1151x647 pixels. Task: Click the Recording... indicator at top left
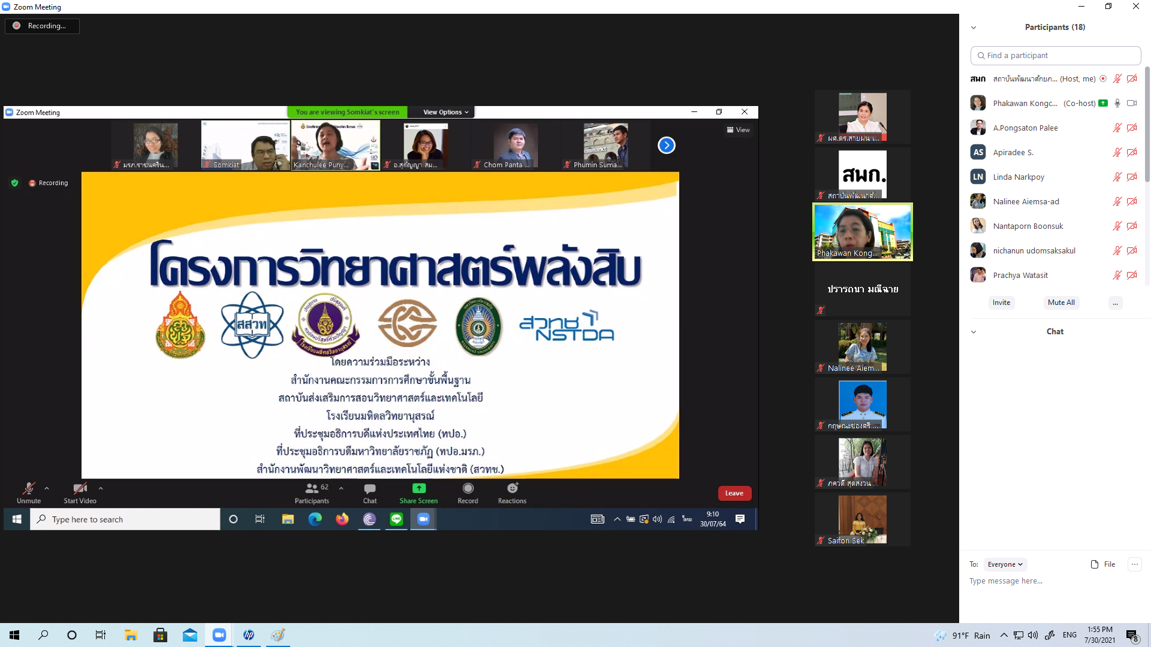(x=42, y=26)
